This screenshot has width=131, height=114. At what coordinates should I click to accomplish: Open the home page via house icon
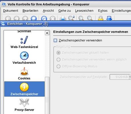(34, 18)
